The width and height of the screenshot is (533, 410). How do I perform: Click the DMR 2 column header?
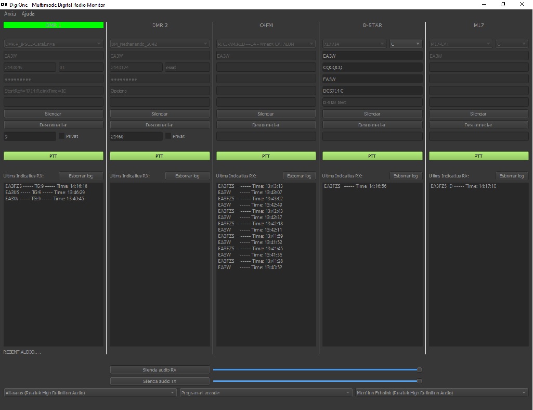pos(160,25)
